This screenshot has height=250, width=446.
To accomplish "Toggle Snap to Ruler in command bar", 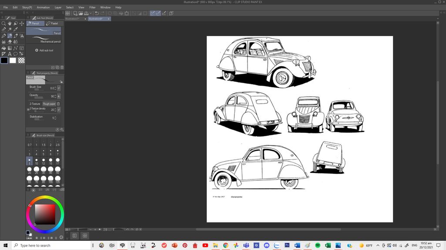I will pyautogui.click(x=153, y=13).
